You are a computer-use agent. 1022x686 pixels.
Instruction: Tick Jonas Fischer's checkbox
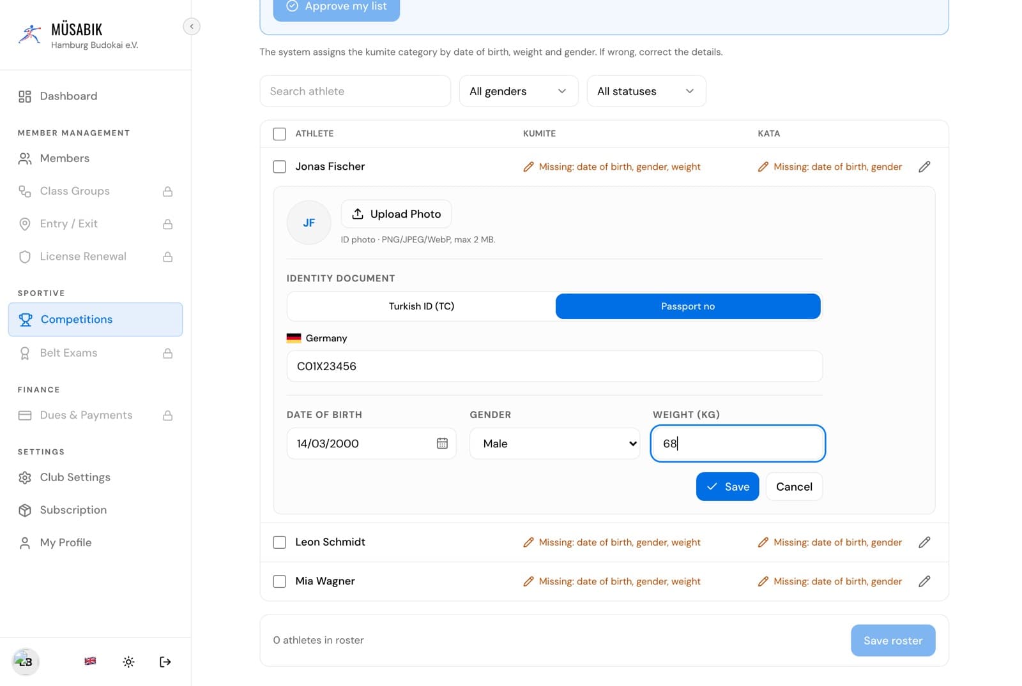point(279,167)
